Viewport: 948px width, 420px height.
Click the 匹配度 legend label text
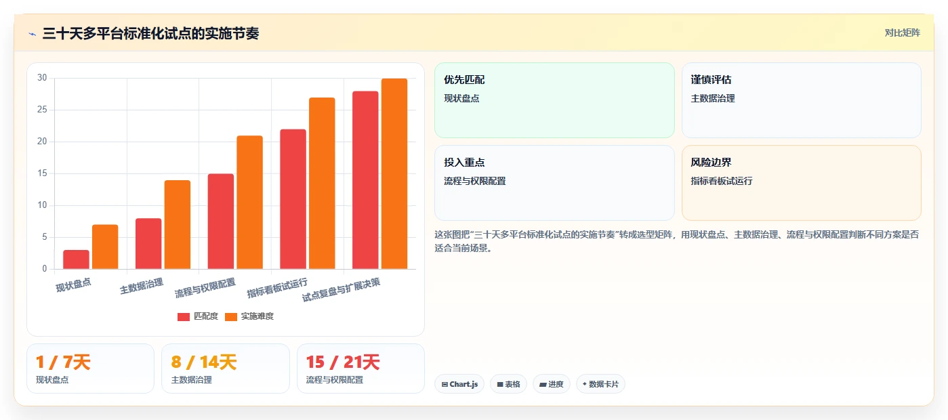click(205, 316)
